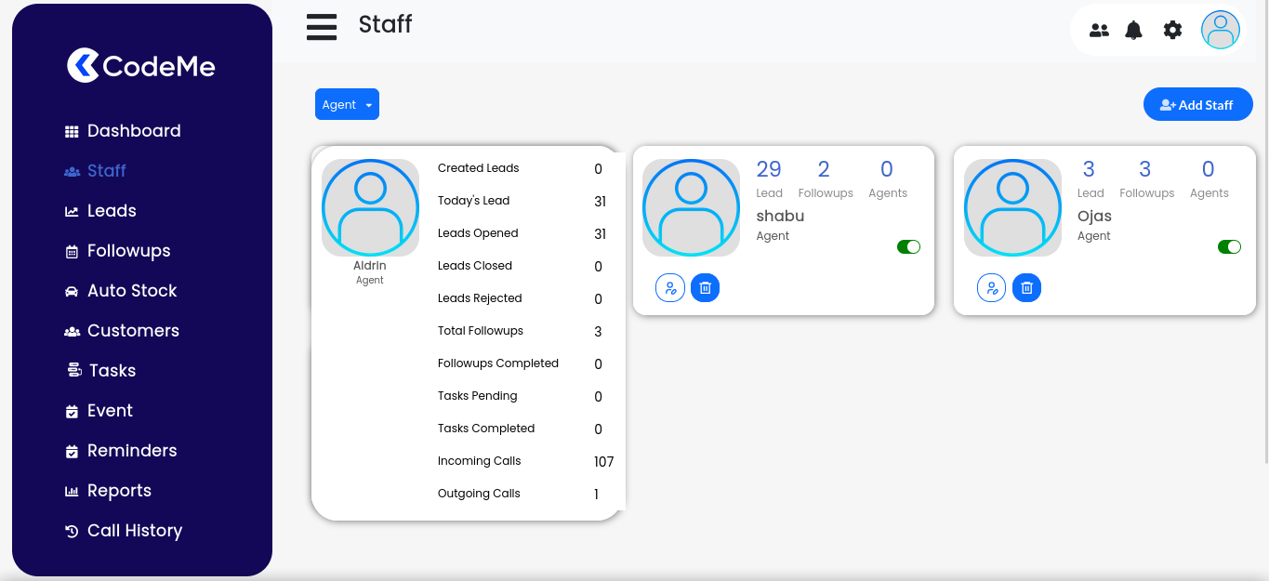Edit staff member shabu
The width and height of the screenshot is (1269, 581).
point(670,288)
